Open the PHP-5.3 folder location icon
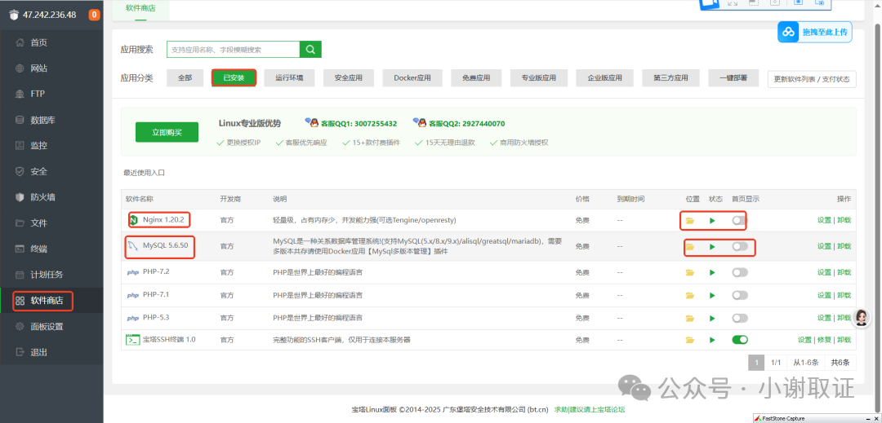Viewport: 882px width, 423px height. coord(689,318)
